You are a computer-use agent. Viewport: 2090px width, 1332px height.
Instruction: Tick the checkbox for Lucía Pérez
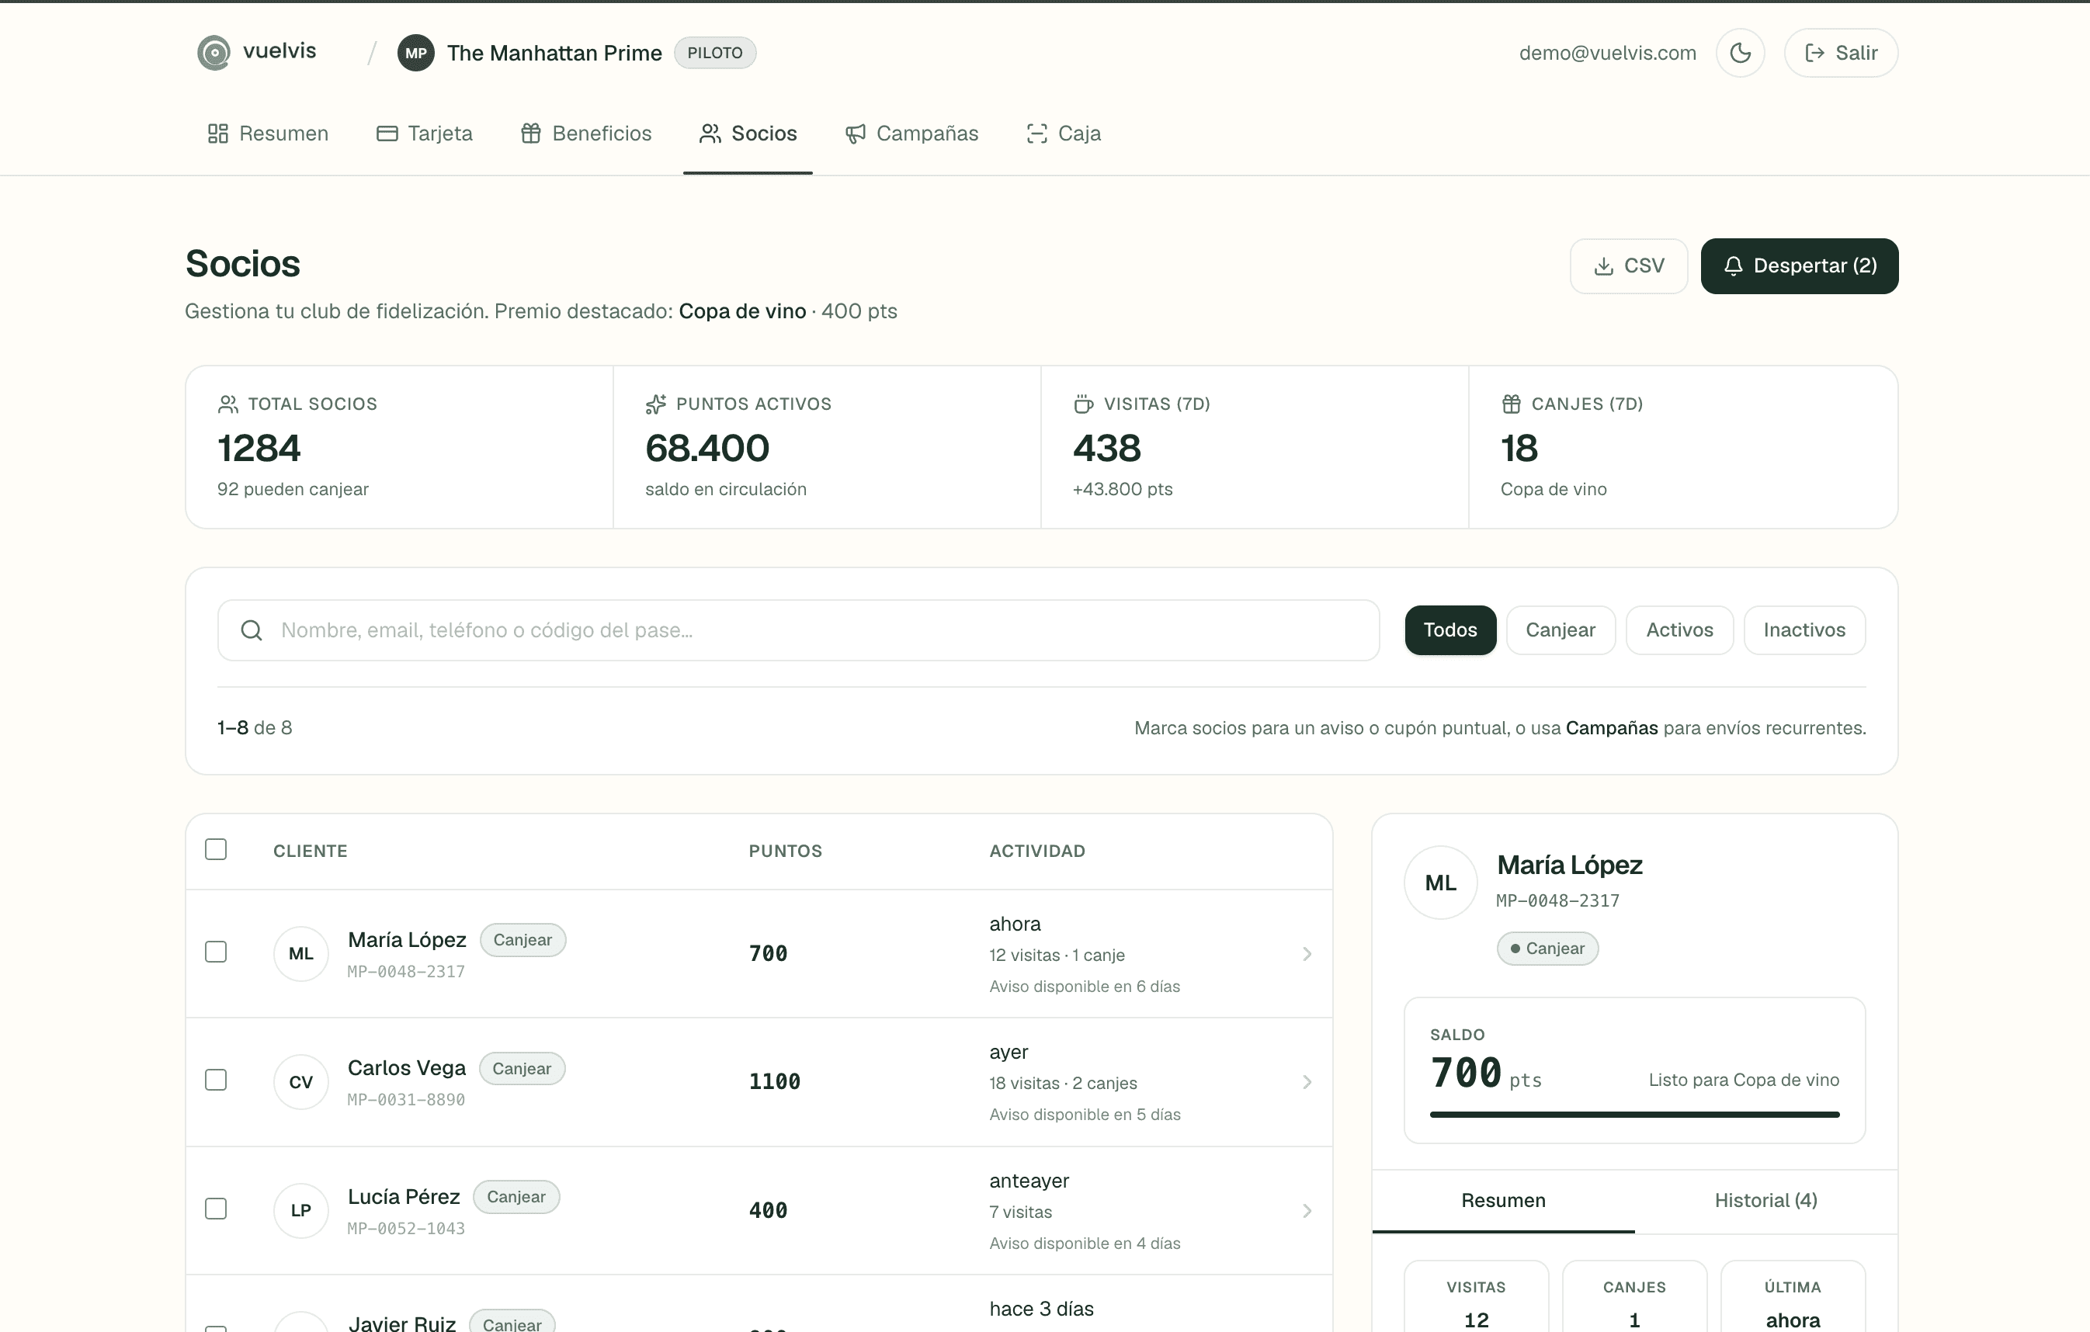pyautogui.click(x=216, y=1209)
